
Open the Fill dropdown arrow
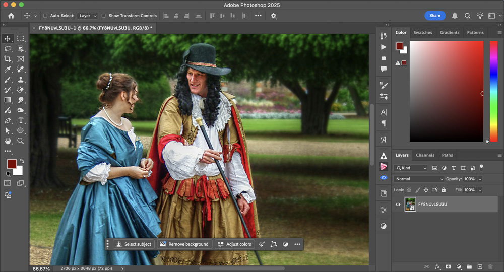pyautogui.click(x=480, y=190)
